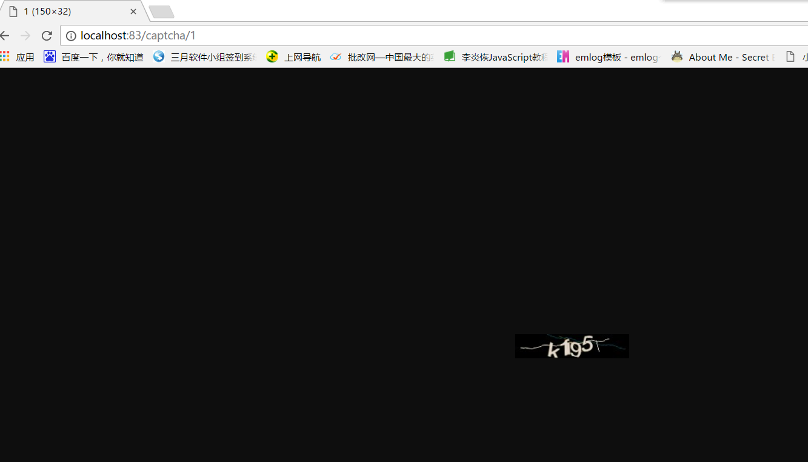Click the green 李炎恢JavaScript教程 favicon

coord(450,56)
